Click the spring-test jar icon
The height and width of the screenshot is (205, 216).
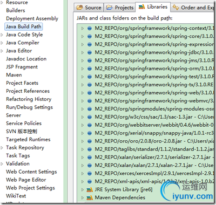click(x=90, y=77)
